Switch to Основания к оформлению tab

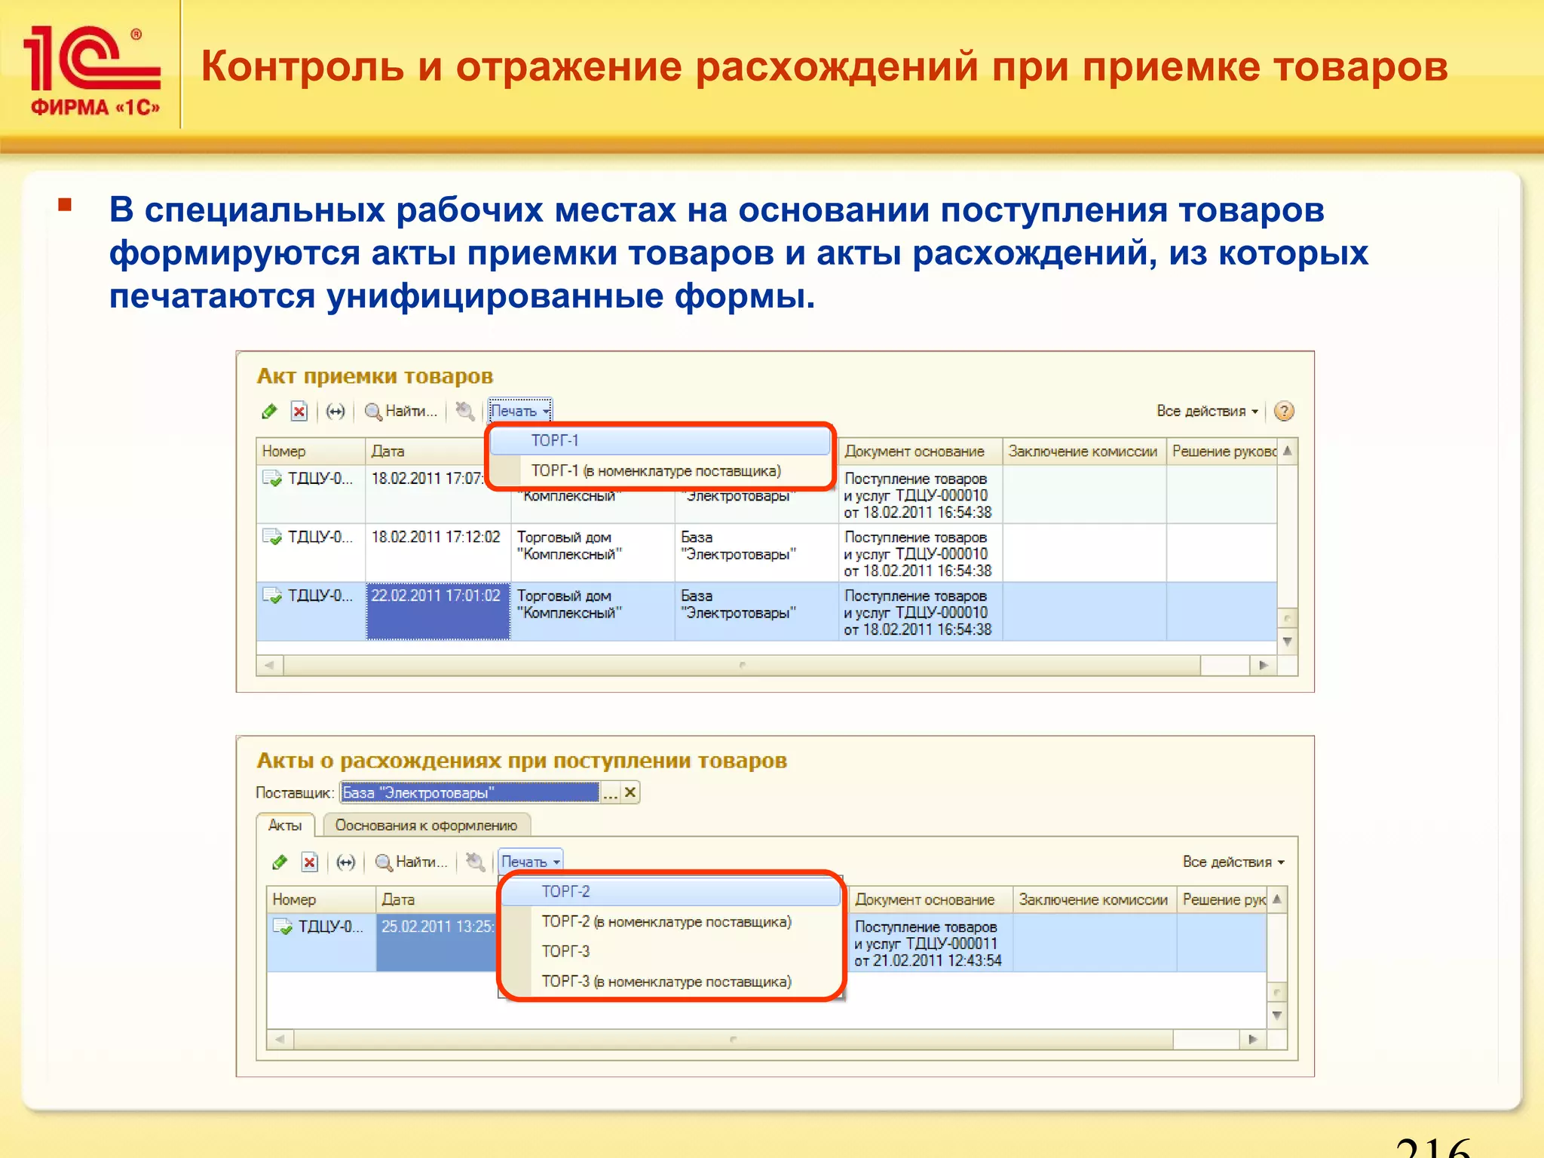point(427,826)
